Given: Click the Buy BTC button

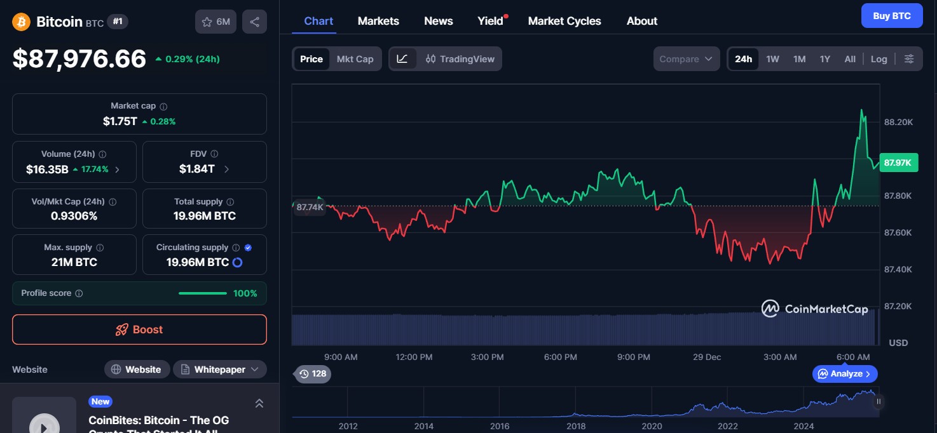Looking at the screenshot, I should click(x=892, y=15).
